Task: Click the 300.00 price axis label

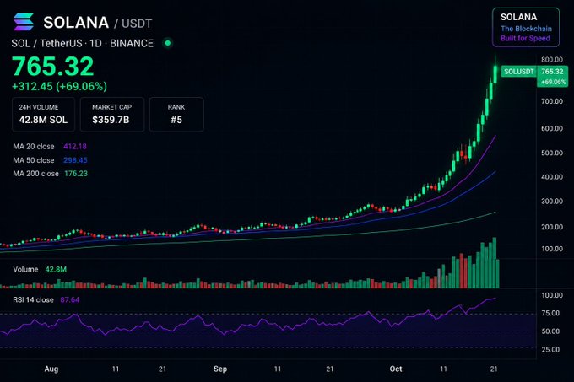Action: tap(552, 201)
